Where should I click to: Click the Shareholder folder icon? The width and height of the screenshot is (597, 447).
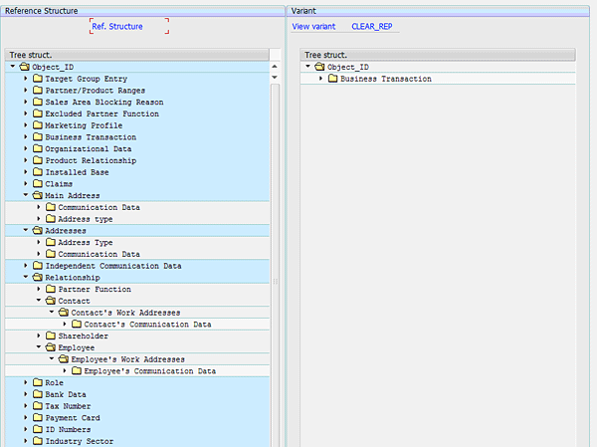pyautogui.click(x=51, y=335)
